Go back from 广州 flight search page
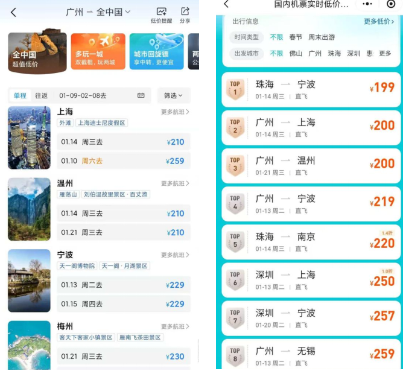The image size is (403, 371). click(x=14, y=12)
